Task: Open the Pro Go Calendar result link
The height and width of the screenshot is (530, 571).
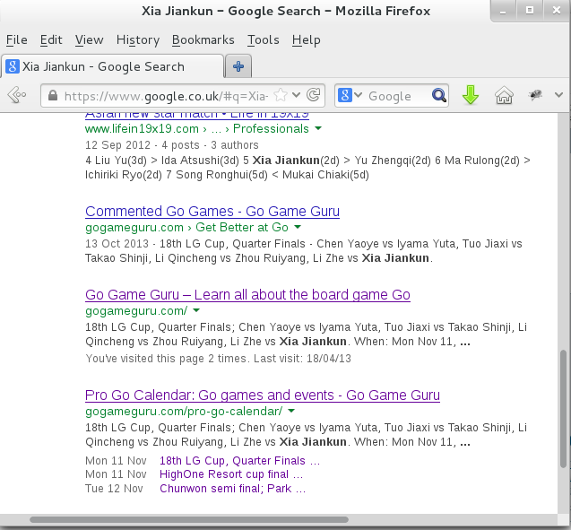Action: point(262,395)
